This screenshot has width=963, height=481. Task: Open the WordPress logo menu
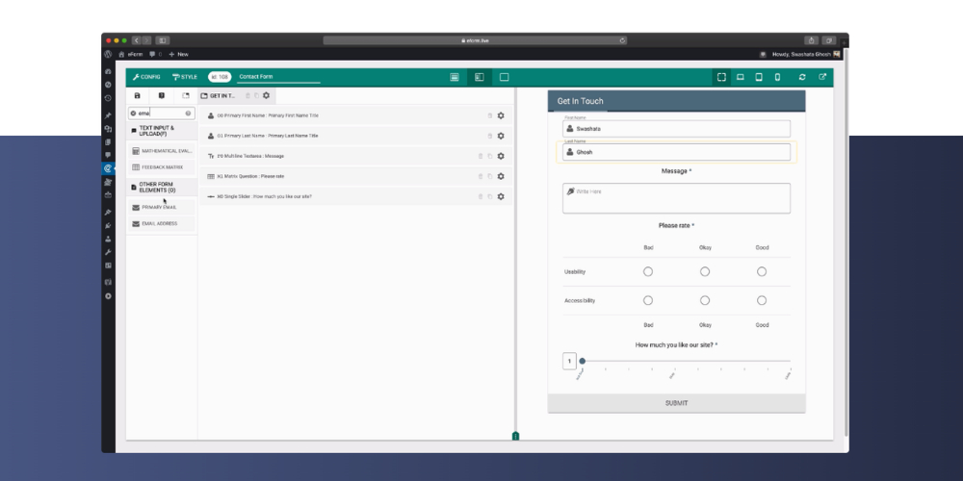pos(108,54)
